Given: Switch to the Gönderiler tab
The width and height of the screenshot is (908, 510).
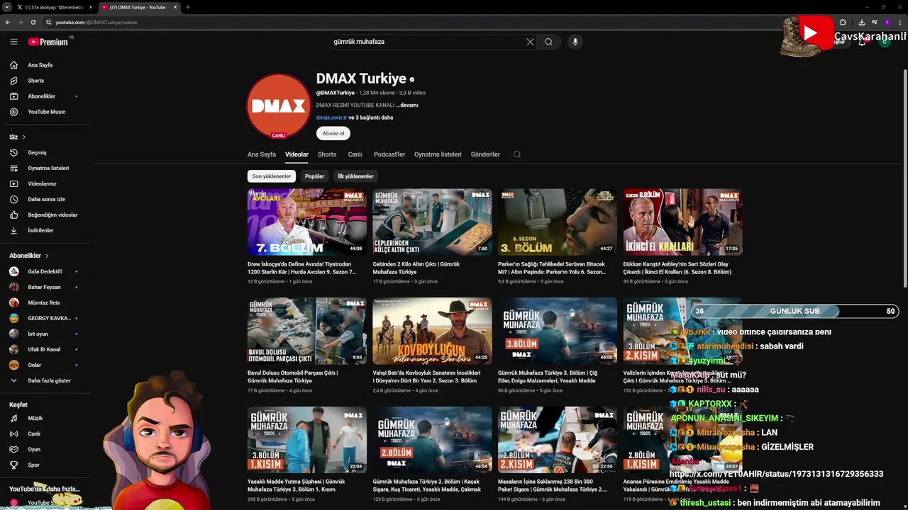Looking at the screenshot, I should pyautogui.click(x=485, y=154).
